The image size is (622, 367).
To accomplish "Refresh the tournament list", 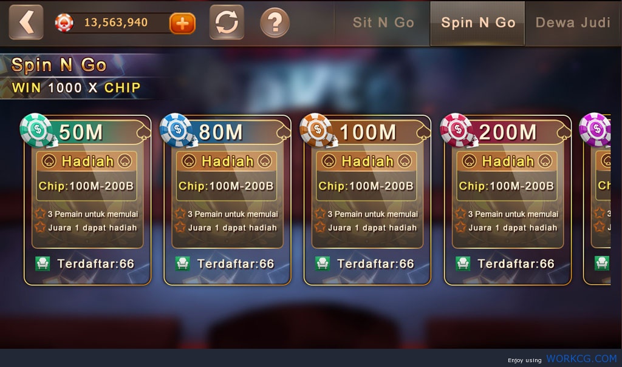I will tap(227, 22).
